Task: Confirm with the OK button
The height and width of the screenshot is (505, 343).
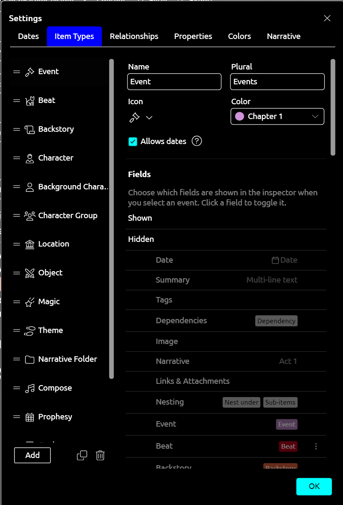Action: [314, 486]
